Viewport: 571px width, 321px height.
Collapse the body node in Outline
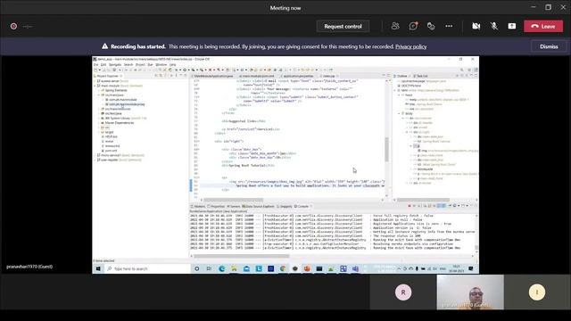point(399,113)
